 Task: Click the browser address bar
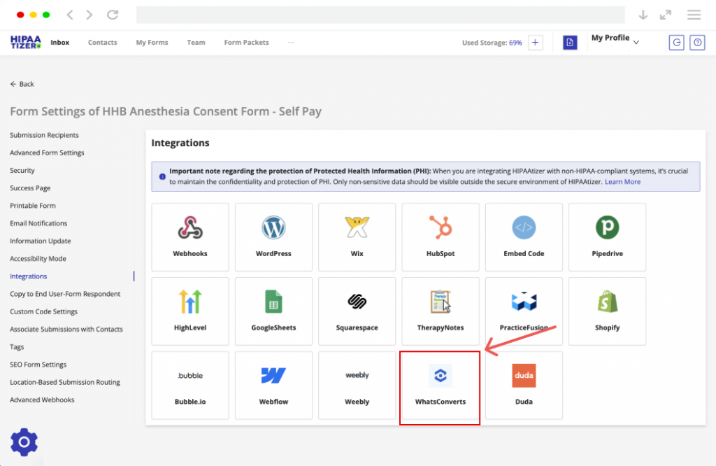tap(380, 15)
